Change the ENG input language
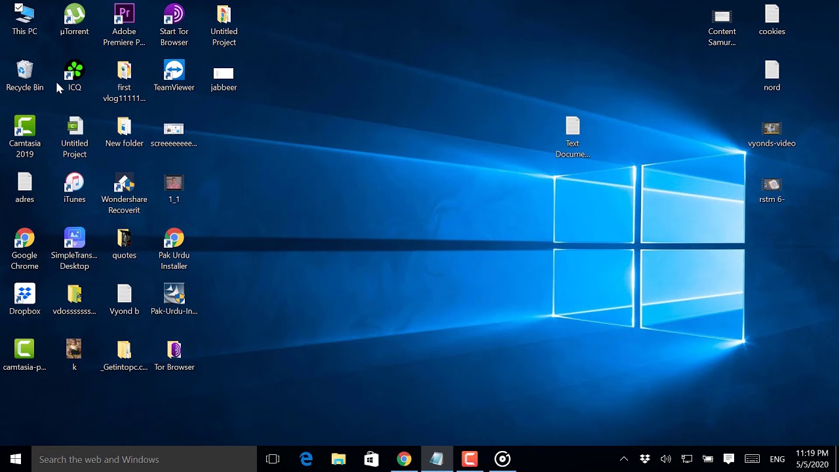This screenshot has height=472, width=839. click(x=777, y=459)
